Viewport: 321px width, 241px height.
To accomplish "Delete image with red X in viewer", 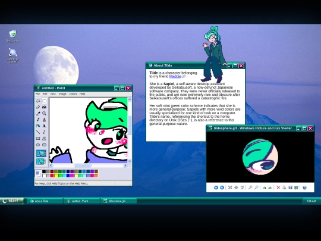I will pyautogui.click(x=278, y=187).
